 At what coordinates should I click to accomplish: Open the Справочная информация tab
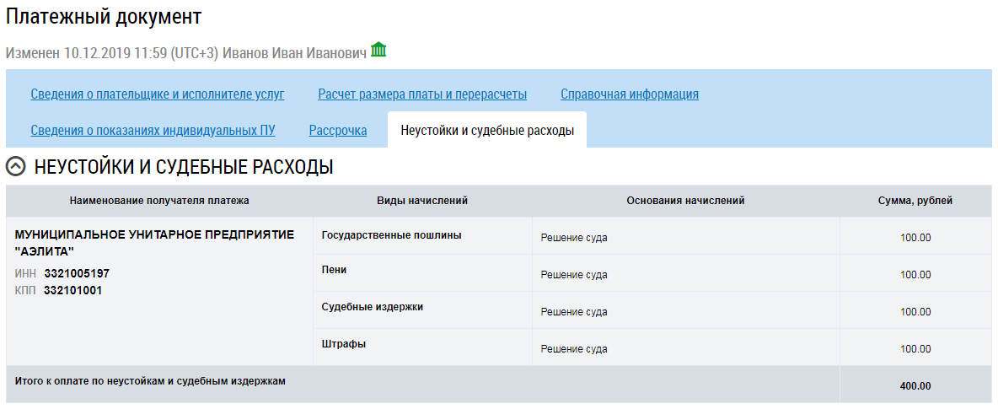630,94
